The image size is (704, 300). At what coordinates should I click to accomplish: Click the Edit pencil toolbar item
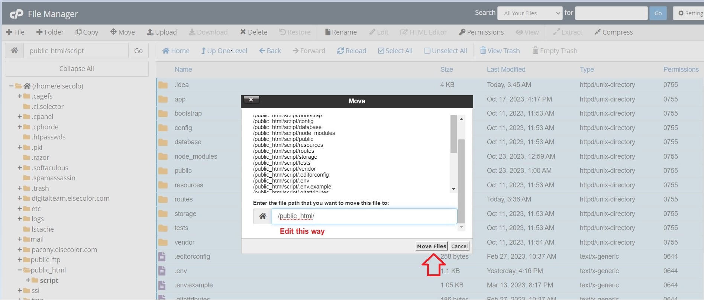click(x=378, y=32)
